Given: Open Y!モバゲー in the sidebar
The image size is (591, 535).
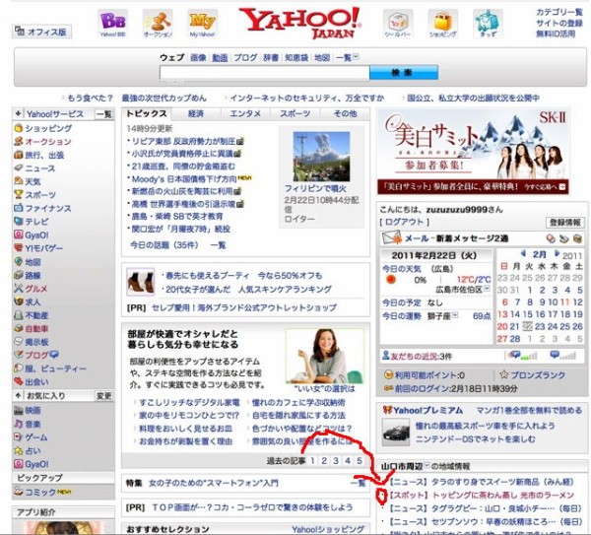Looking at the screenshot, I should (43, 248).
